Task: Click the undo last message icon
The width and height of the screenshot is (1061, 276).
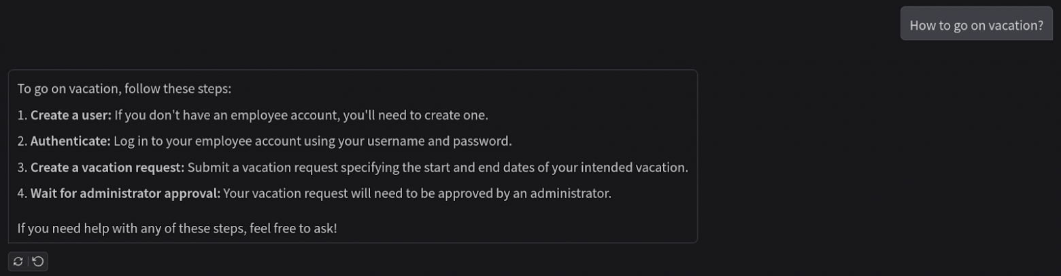Action: [38, 261]
